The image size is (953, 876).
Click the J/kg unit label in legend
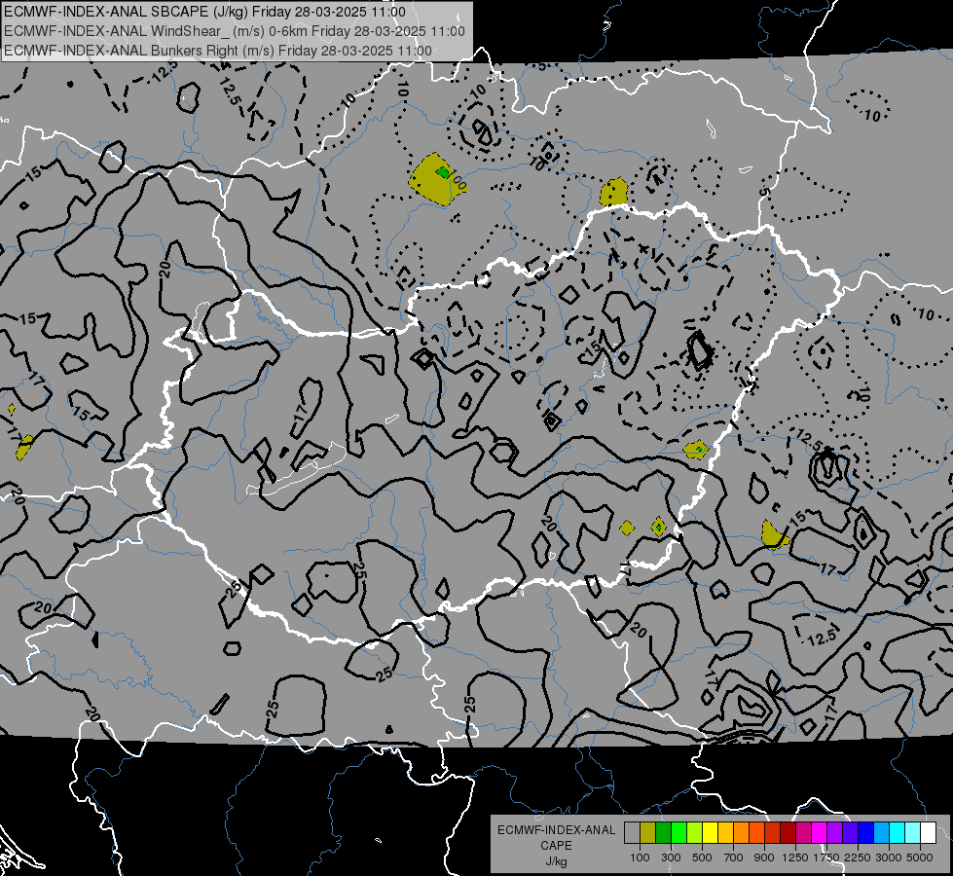coord(556,861)
